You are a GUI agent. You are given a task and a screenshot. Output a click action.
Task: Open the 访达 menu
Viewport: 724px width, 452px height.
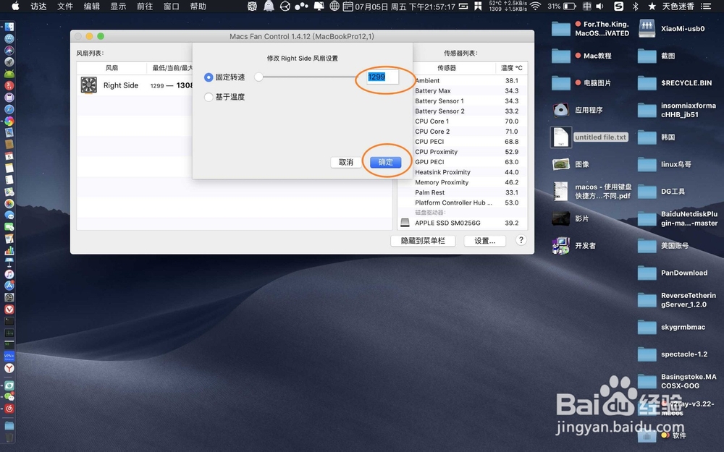(x=39, y=7)
